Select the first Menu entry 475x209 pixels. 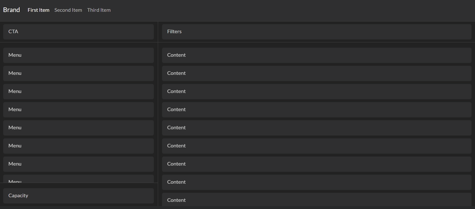coord(79,55)
